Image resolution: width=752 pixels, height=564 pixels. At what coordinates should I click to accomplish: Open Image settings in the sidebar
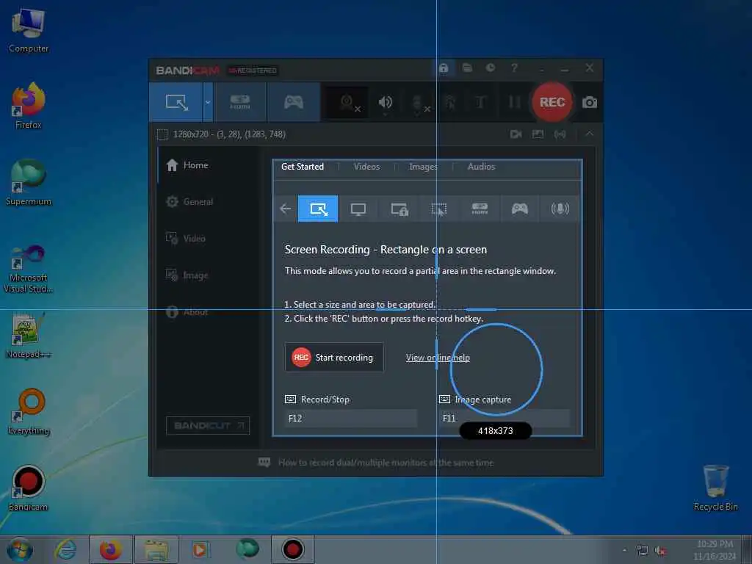(187, 275)
